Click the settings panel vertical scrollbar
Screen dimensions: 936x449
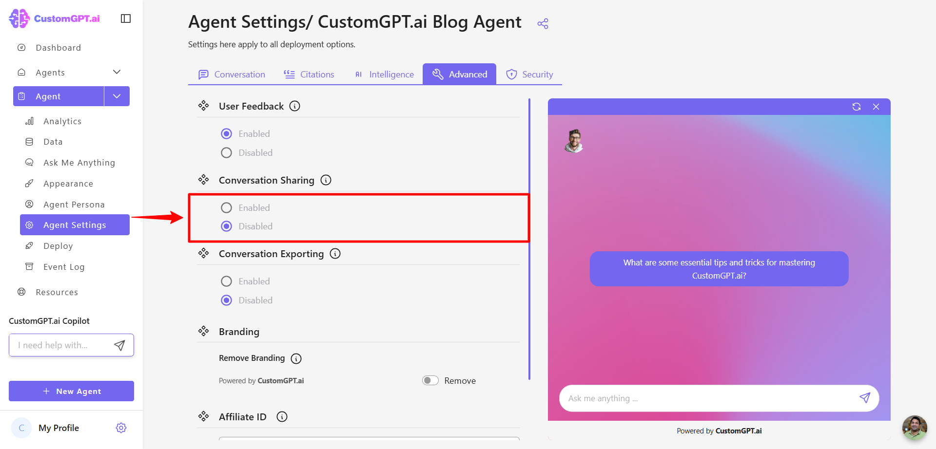pos(529,239)
